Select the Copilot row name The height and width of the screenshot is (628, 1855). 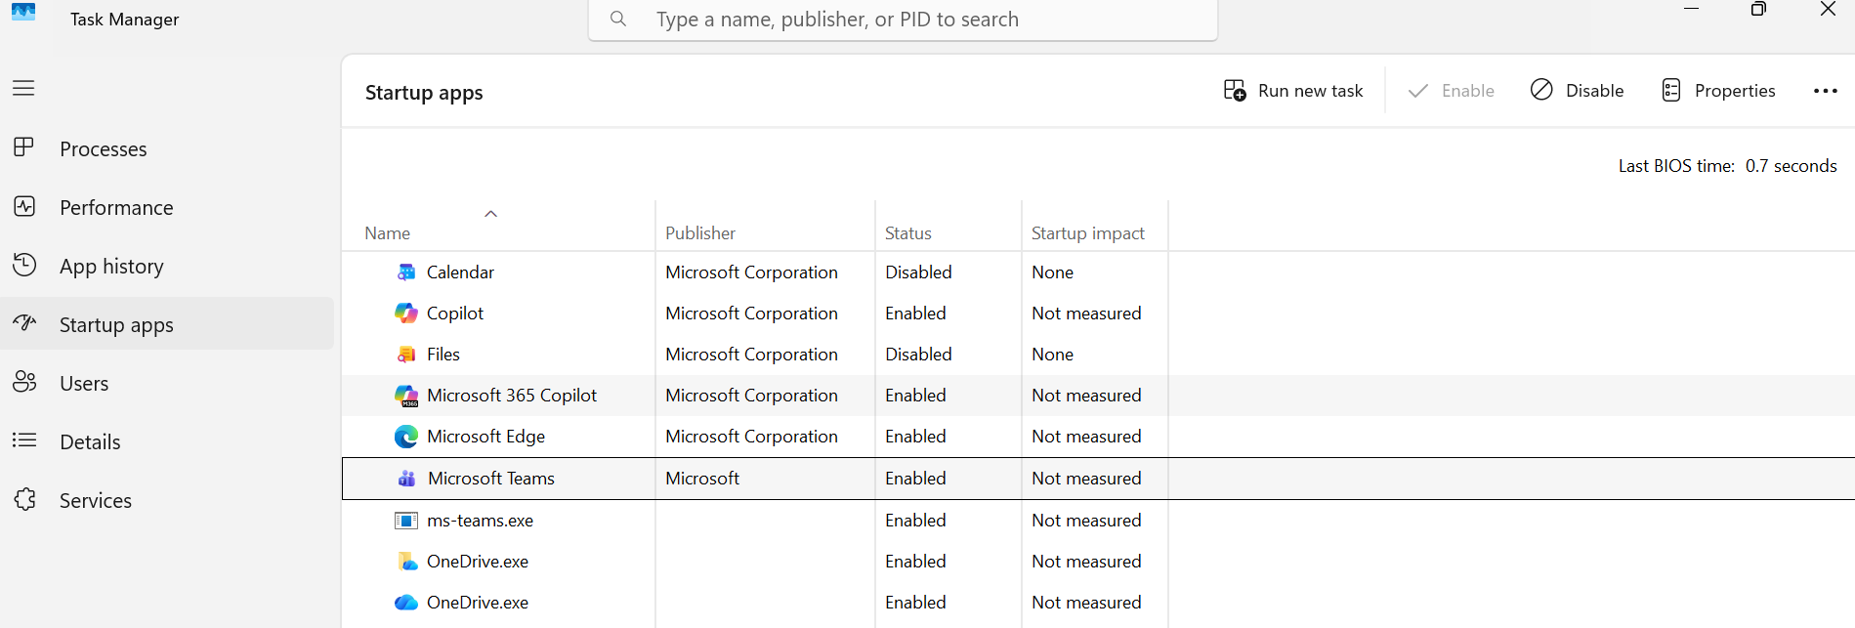(x=455, y=314)
